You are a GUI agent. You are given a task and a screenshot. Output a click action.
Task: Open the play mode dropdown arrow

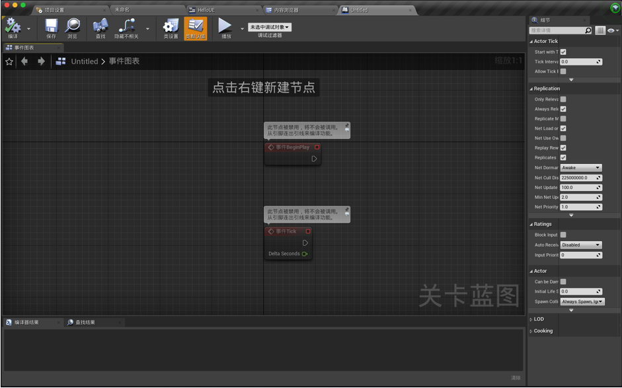243,29
